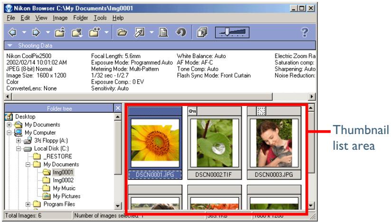The height and width of the screenshot is (222, 391).
Task: Click the open folder toolbar icon
Action: tap(122, 32)
